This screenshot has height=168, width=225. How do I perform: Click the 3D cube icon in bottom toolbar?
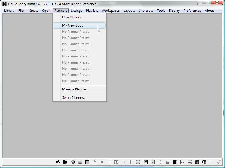tap(73, 162)
